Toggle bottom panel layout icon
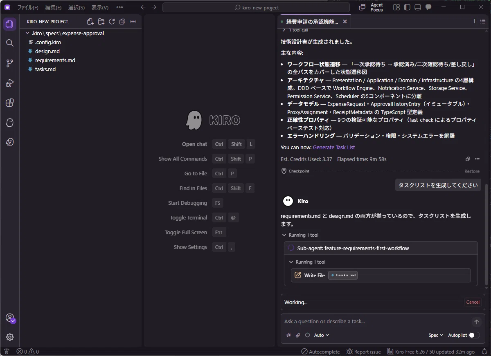Image resolution: width=491 pixels, height=356 pixels. pyautogui.click(x=418, y=7)
